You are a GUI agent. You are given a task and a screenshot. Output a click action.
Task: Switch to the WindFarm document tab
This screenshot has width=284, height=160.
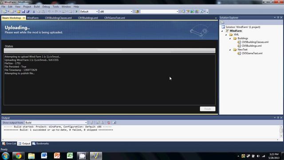point(32,18)
